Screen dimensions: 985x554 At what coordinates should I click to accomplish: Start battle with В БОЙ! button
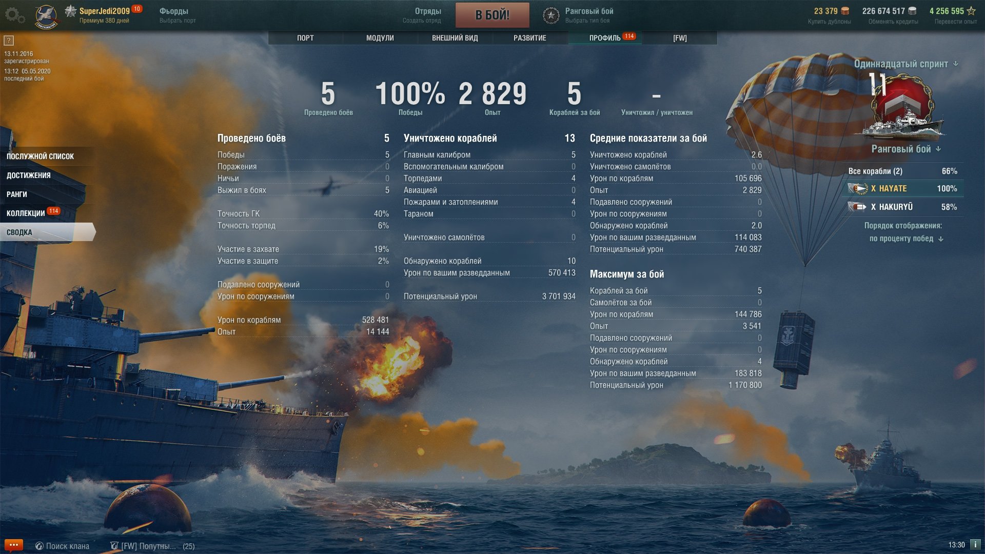pos(493,15)
